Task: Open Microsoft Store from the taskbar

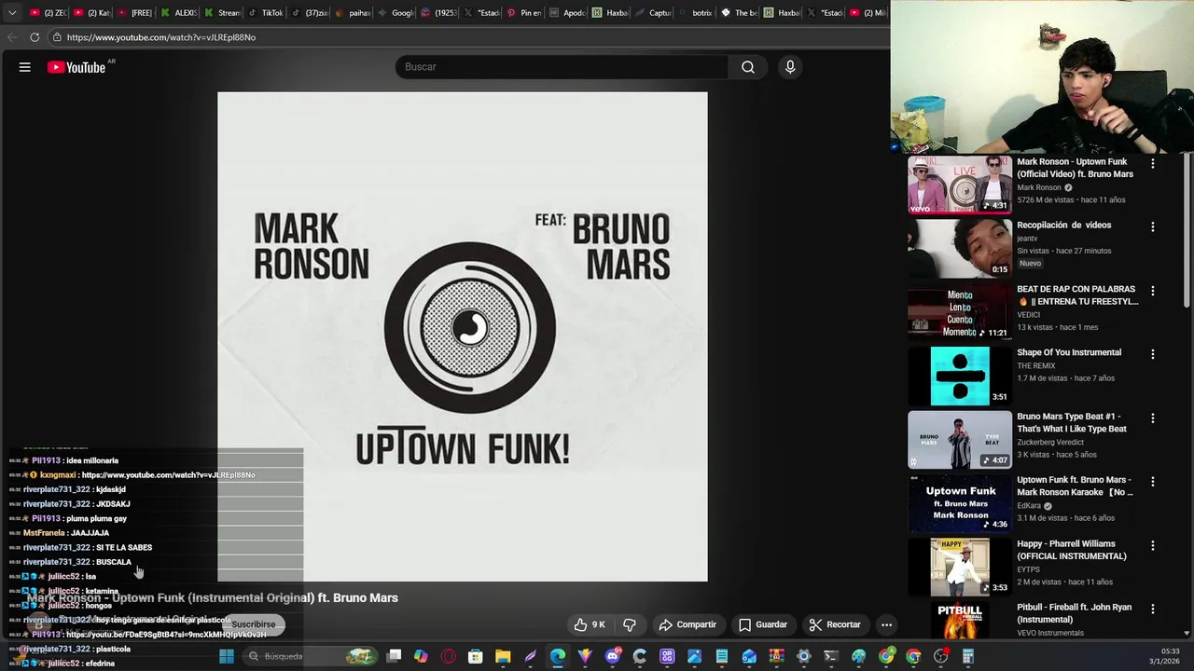Action: pos(476,656)
